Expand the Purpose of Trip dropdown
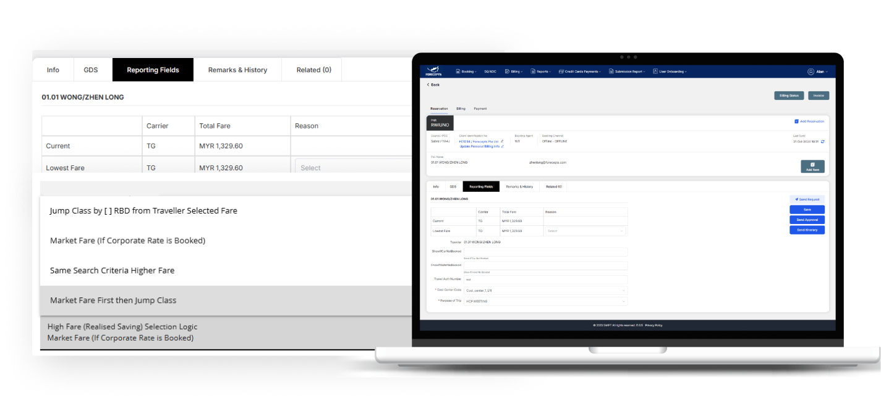This screenshot has width=881, height=406. (545, 301)
